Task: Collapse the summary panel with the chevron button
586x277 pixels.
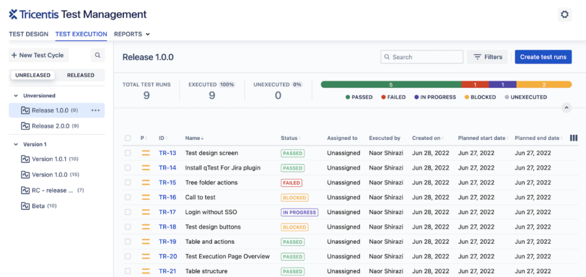Action: coord(566,108)
